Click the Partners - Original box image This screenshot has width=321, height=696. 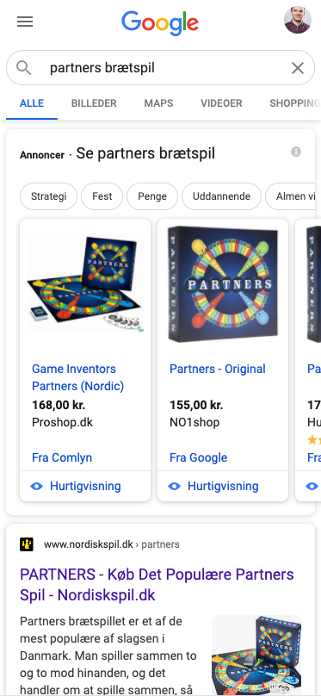(223, 284)
